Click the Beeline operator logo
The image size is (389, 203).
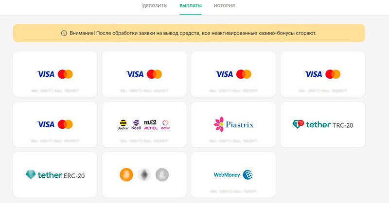[123, 125]
